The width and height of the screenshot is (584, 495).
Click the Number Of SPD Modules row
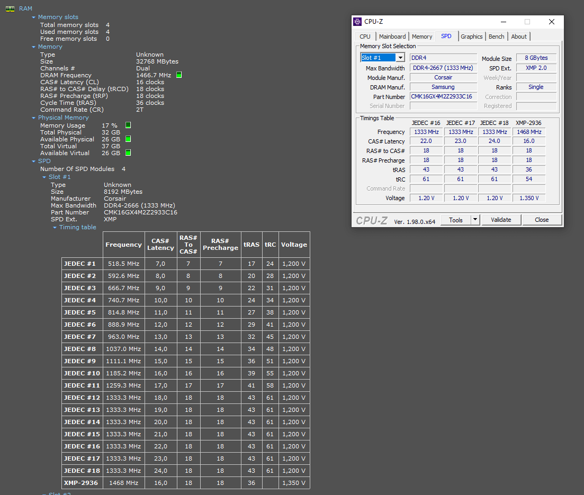[83, 169]
